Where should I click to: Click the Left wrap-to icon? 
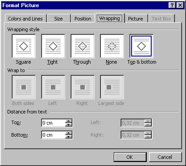53,87
